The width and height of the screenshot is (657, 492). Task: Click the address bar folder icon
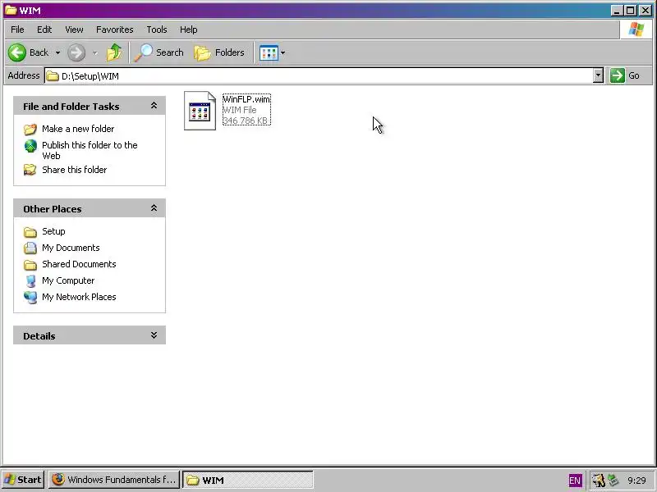tap(53, 76)
